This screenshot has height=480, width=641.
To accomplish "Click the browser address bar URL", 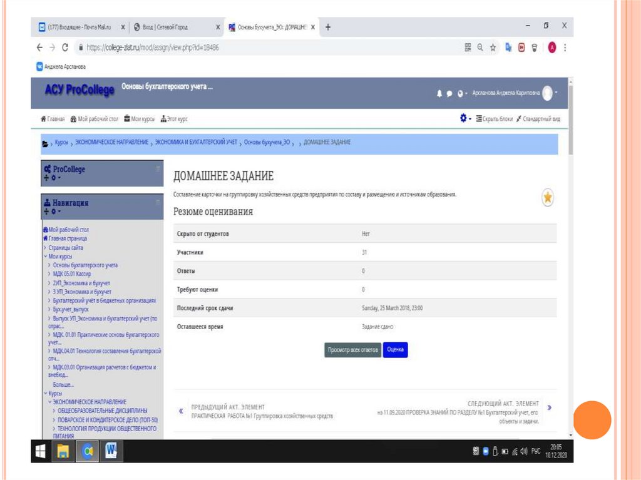I will pos(153,48).
